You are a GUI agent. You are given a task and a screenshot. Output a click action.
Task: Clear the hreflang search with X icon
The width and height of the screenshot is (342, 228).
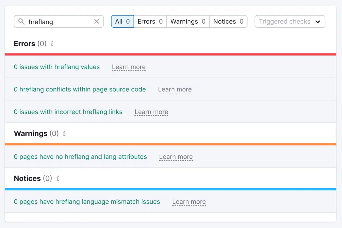[x=97, y=22]
